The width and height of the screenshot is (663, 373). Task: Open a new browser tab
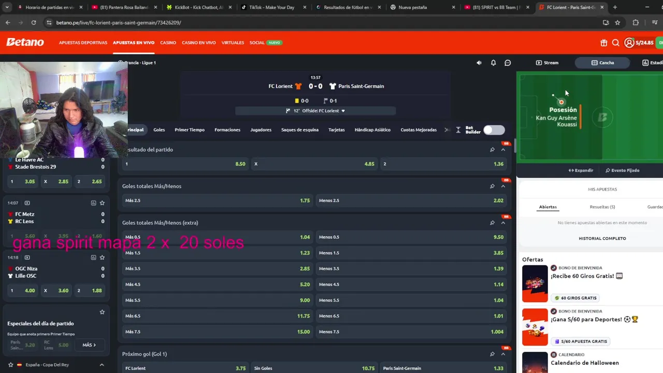[x=615, y=7]
